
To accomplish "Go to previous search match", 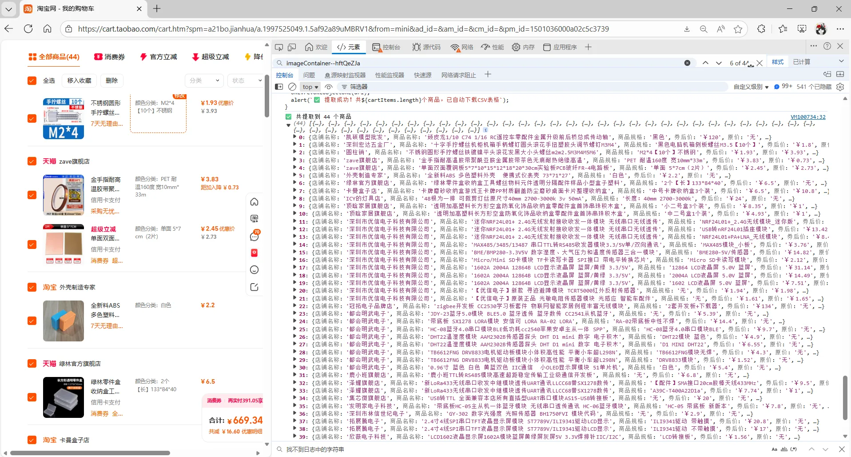I will 705,63.
